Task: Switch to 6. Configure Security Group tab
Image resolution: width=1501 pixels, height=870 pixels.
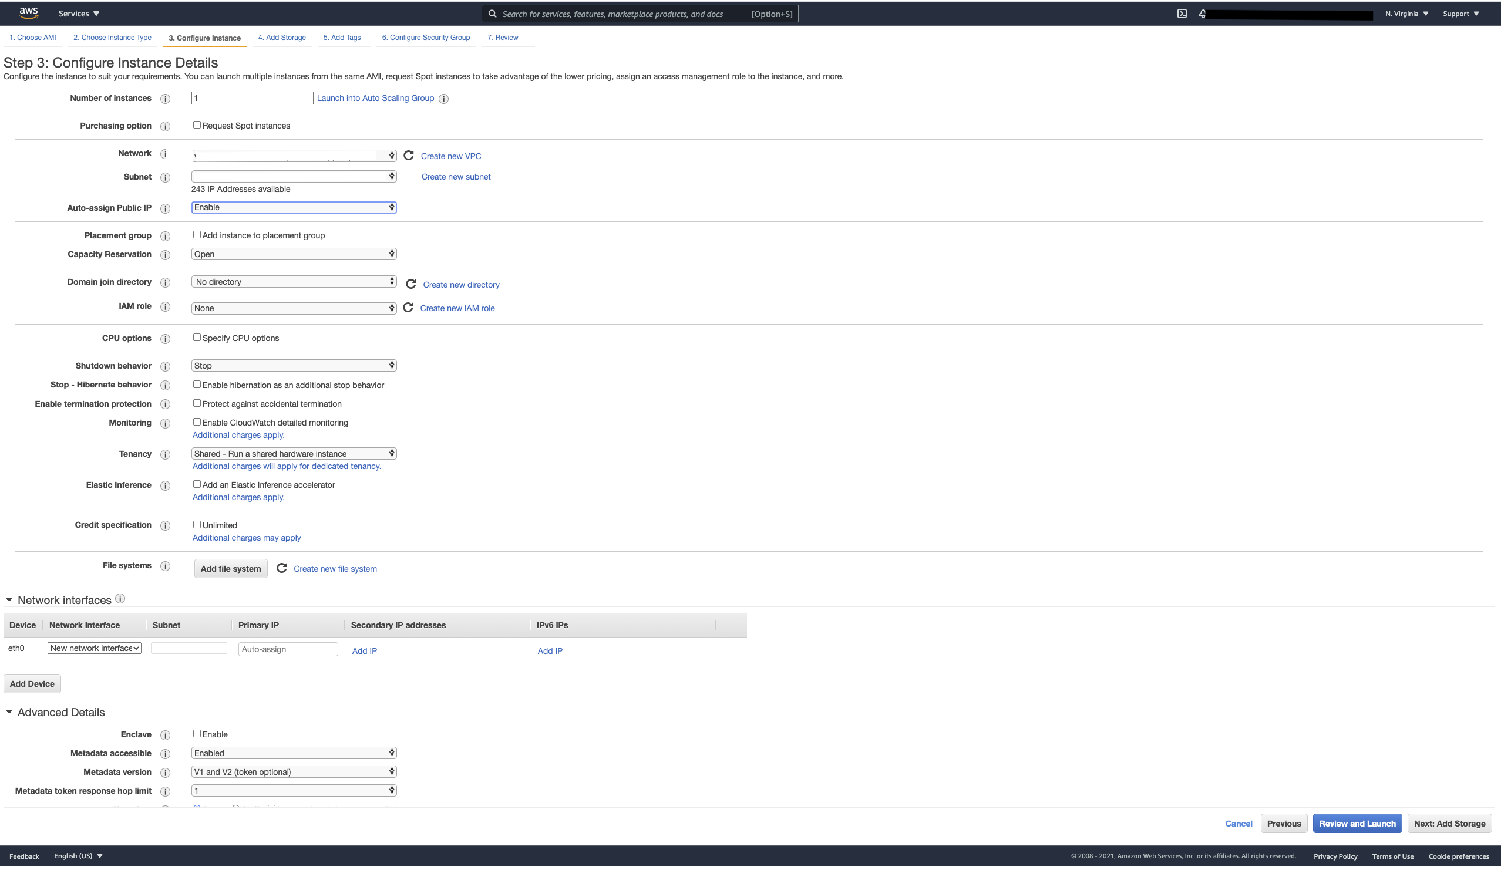Action: [425, 38]
